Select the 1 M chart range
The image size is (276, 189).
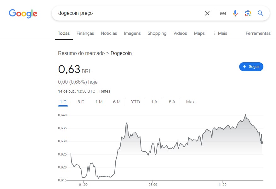(x=99, y=102)
